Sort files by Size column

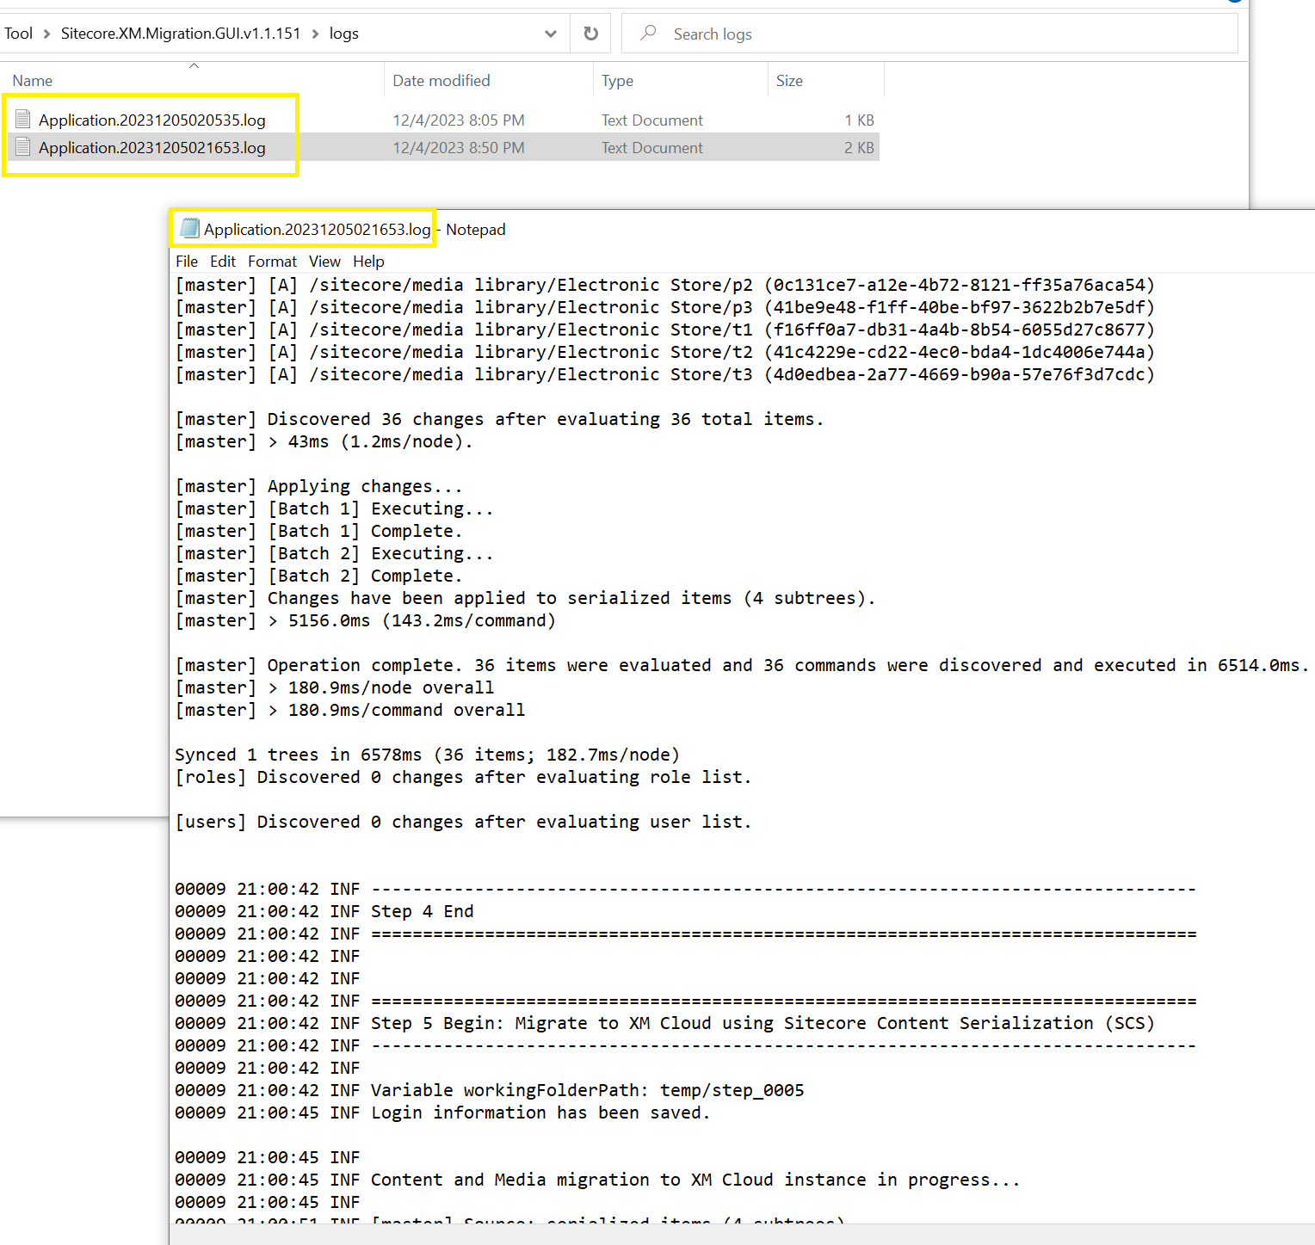tap(789, 81)
